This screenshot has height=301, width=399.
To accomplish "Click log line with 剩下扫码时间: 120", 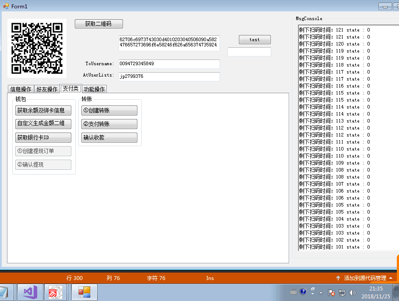I will (334, 44).
